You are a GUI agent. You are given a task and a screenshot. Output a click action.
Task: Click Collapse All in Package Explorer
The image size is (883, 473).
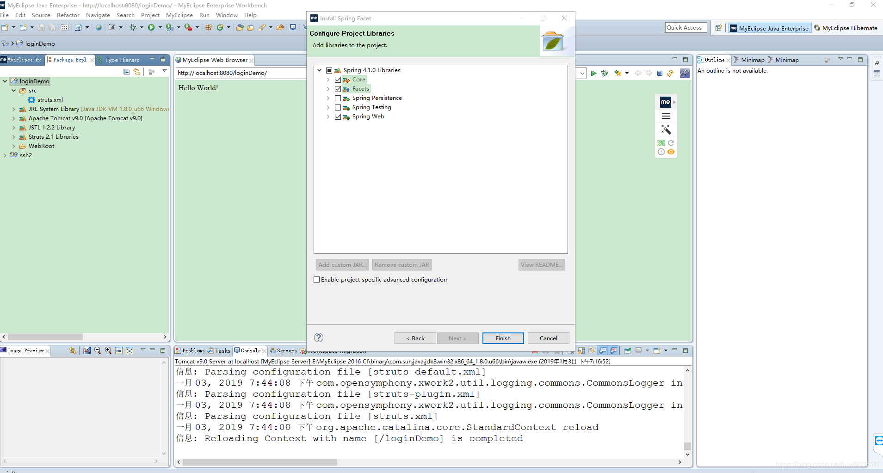tap(127, 72)
